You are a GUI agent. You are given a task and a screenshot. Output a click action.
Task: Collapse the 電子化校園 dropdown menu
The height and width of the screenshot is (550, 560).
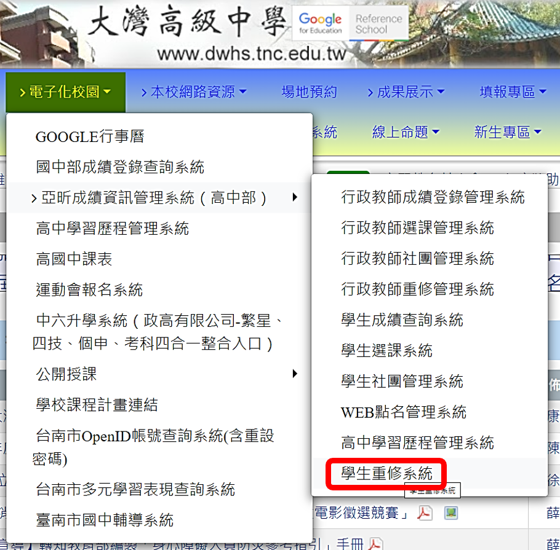[65, 92]
